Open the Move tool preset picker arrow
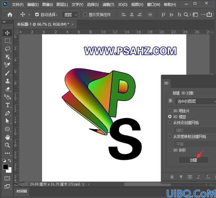Viewport: 216px width, 198px height. point(29,15)
